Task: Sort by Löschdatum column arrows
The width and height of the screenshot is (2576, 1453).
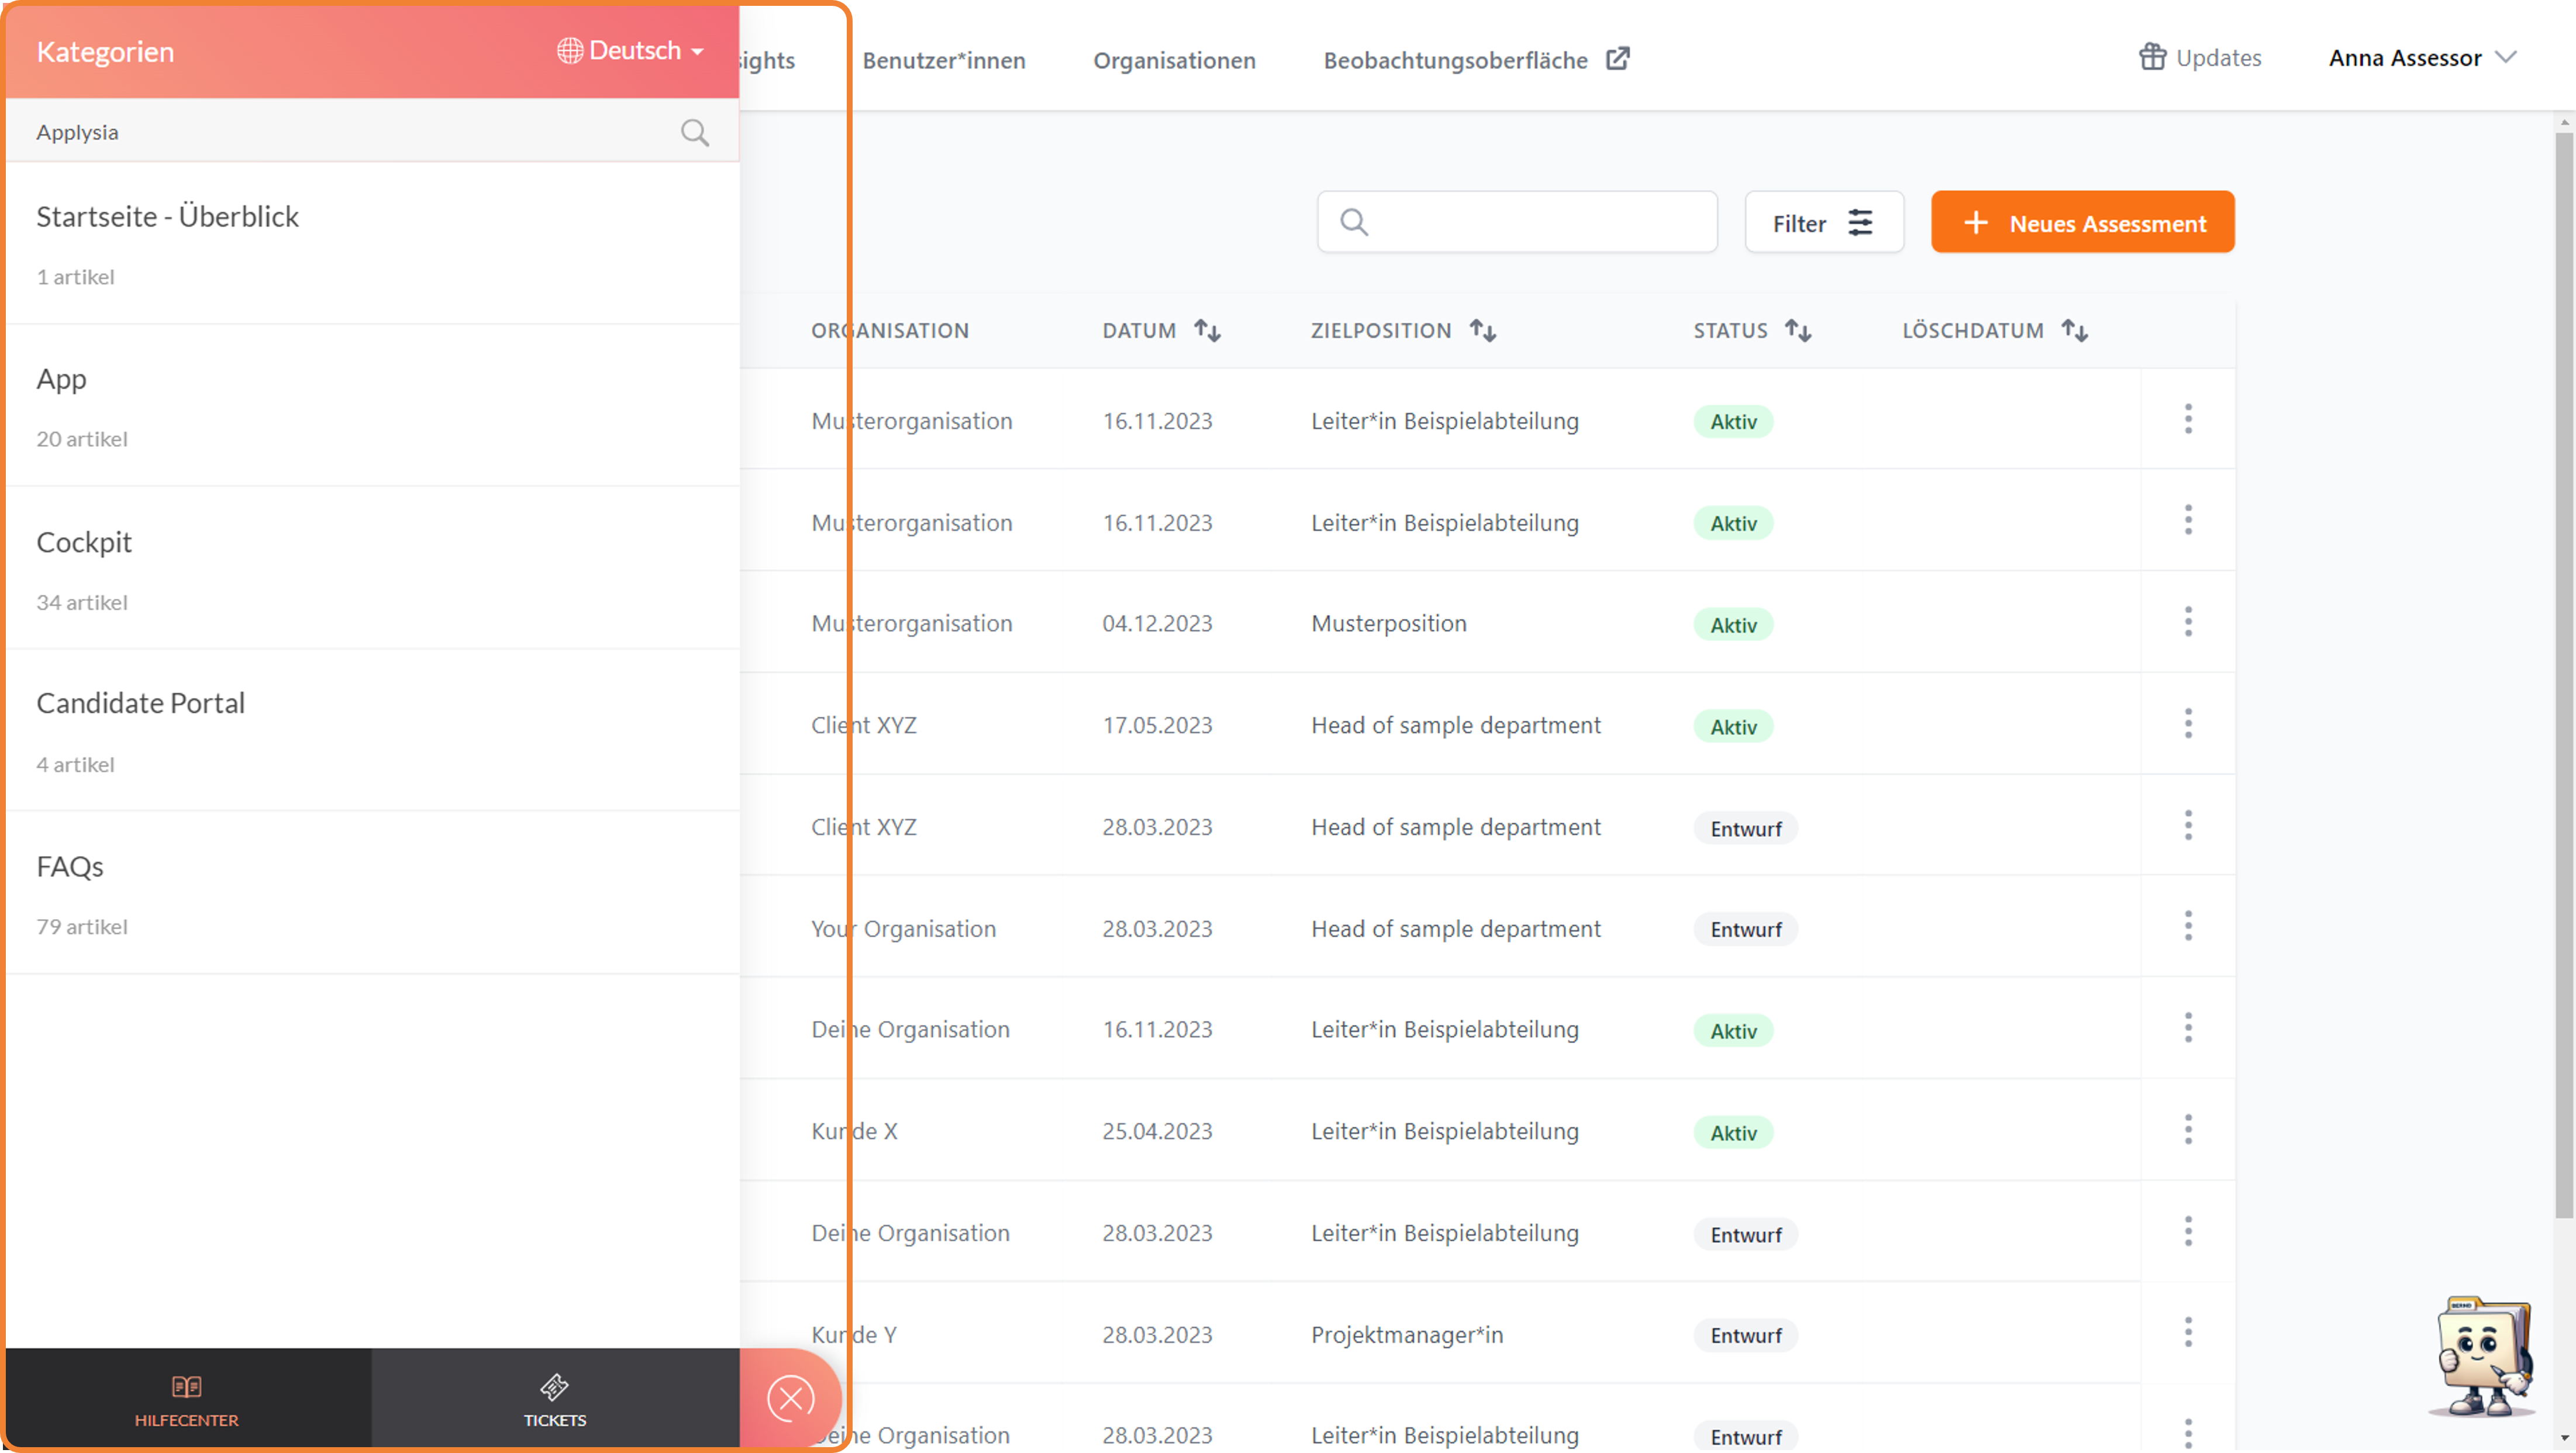Action: click(2074, 330)
